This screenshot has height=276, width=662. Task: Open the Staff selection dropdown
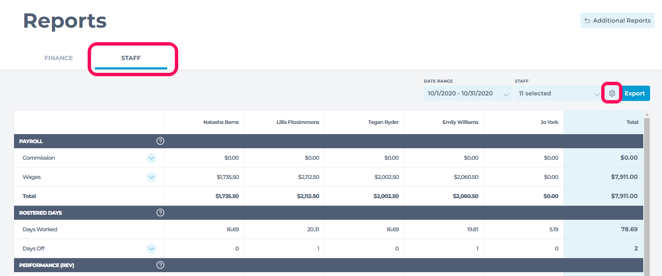(559, 93)
